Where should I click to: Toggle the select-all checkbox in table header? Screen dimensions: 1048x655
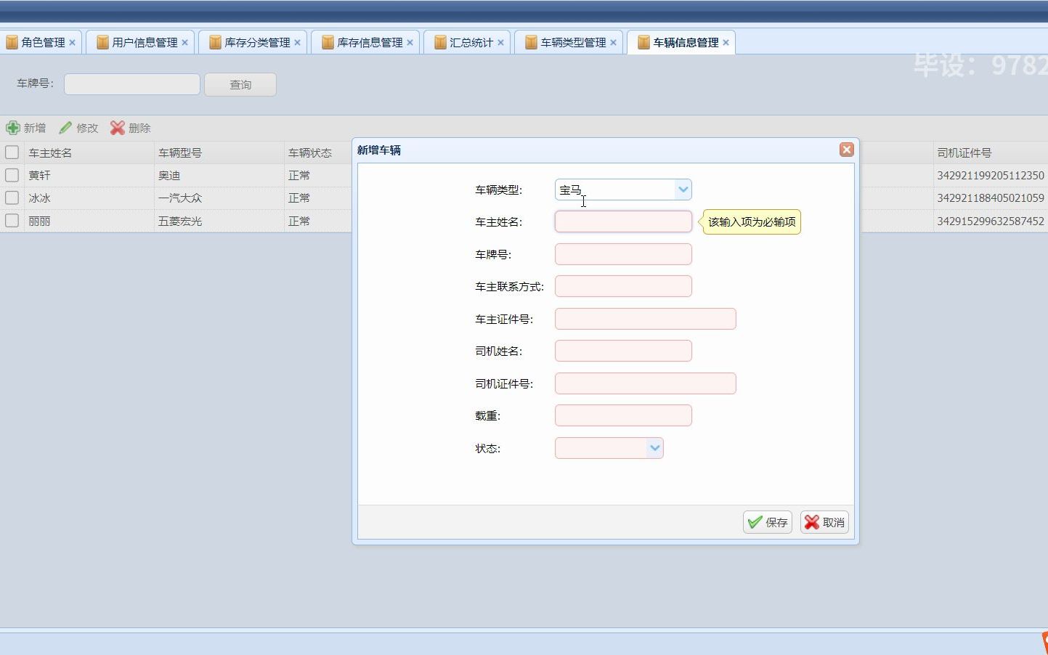click(x=12, y=152)
